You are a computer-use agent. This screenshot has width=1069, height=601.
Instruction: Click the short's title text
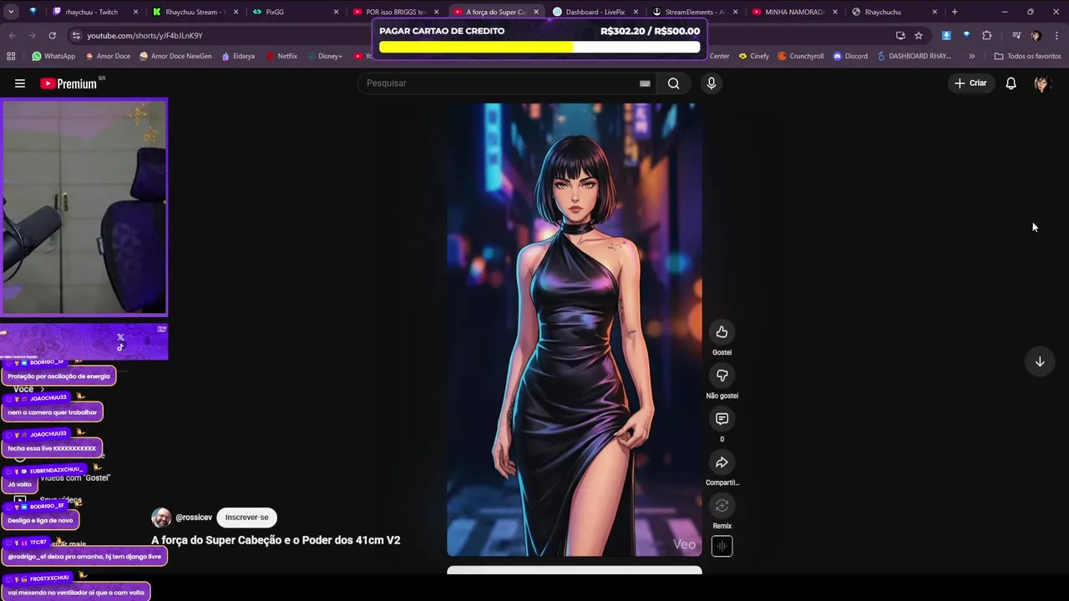(276, 540)
